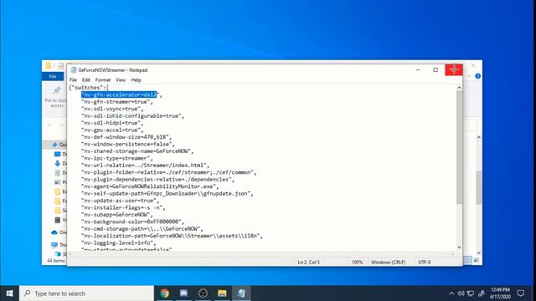Viewport: 536px width, 301px height.
Task: Click the line "nv-plugin-dependencies-relative"
Action: click(158, 179)
